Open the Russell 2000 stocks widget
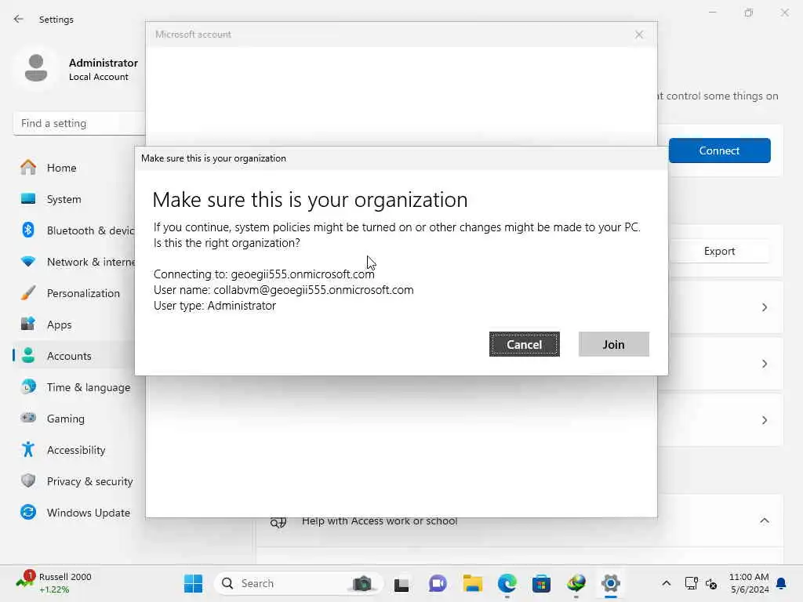This screenshot has height=602, width=803. click(54, 583)
